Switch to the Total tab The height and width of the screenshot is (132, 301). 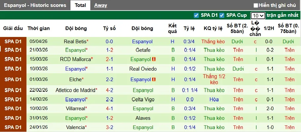pyautogui.click(x=80, y=5)
